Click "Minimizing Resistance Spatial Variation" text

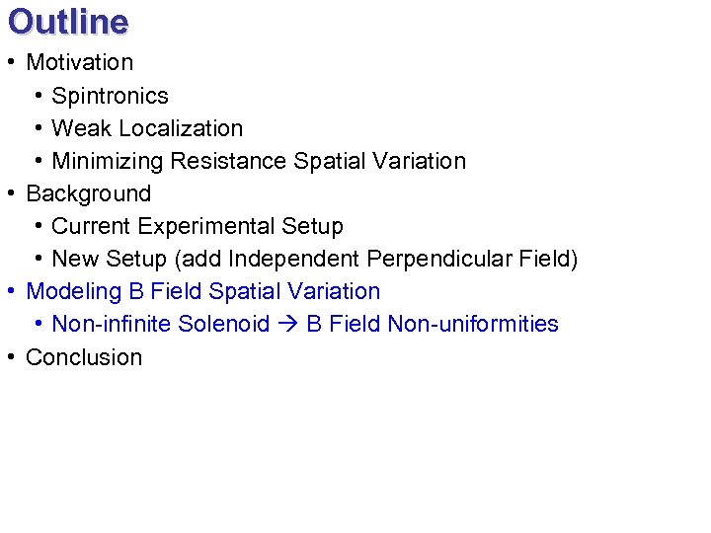(x=258, y=161)
